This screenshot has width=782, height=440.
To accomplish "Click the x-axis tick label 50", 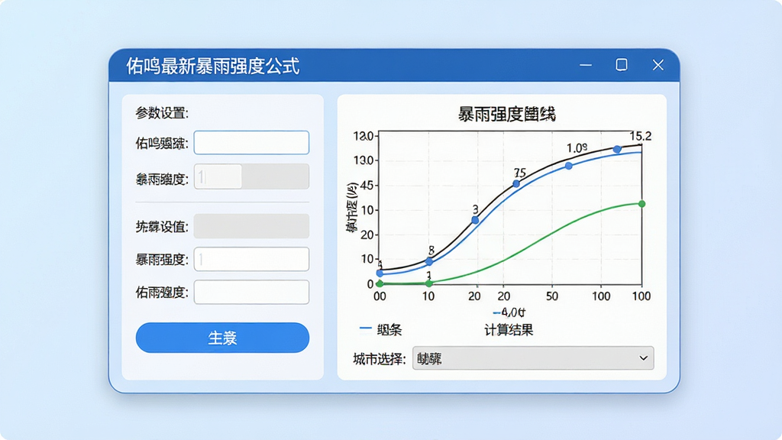I will 551,296.
